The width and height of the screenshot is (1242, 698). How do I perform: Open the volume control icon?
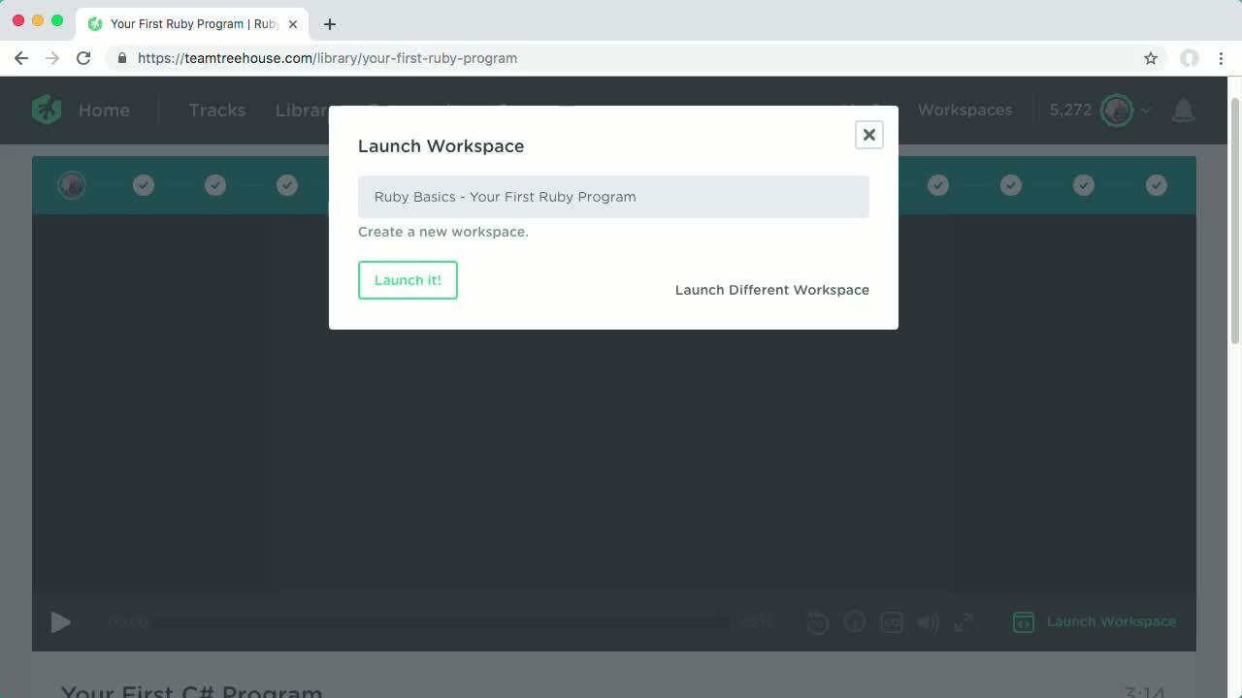coord(928,622)
